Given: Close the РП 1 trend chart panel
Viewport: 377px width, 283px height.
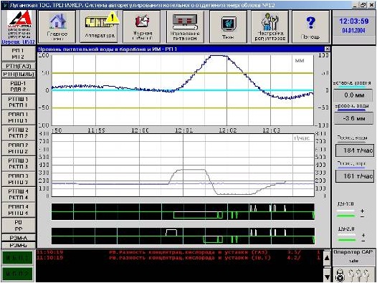Looking at the screenshot, I should [x=327, y=49].
